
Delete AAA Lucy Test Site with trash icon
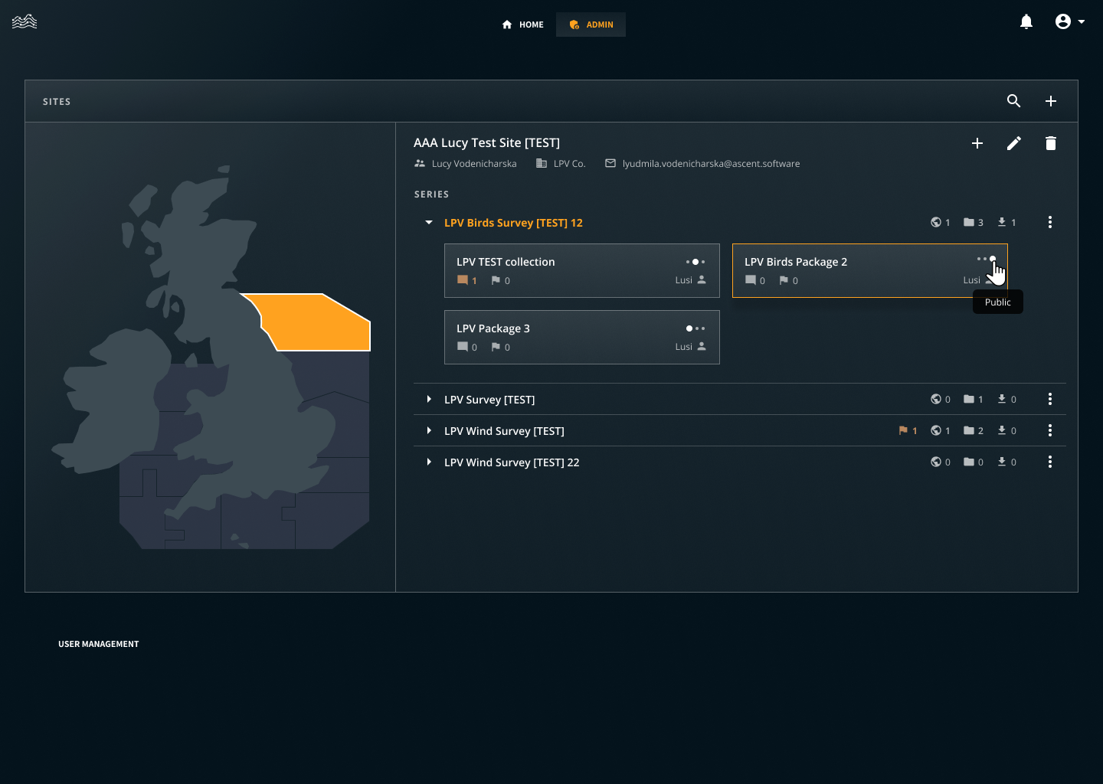pyautogui.click(x=1051, y=143)
